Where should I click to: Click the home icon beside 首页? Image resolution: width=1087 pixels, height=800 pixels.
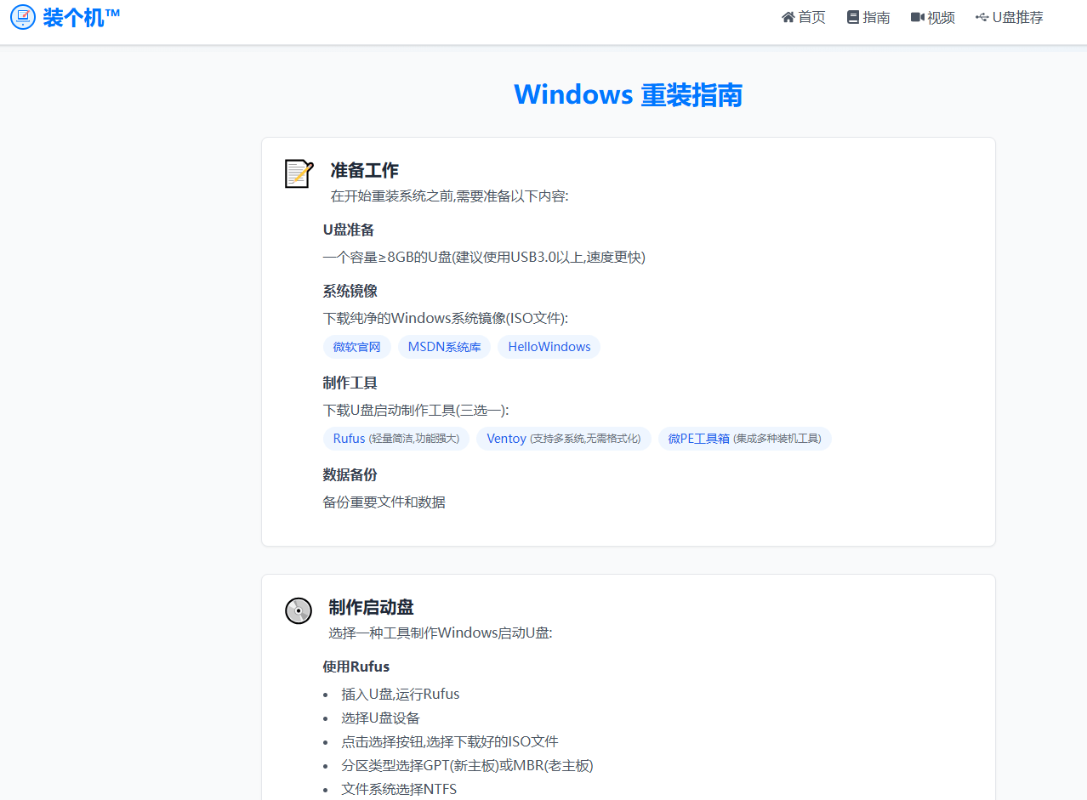point(787,16)
